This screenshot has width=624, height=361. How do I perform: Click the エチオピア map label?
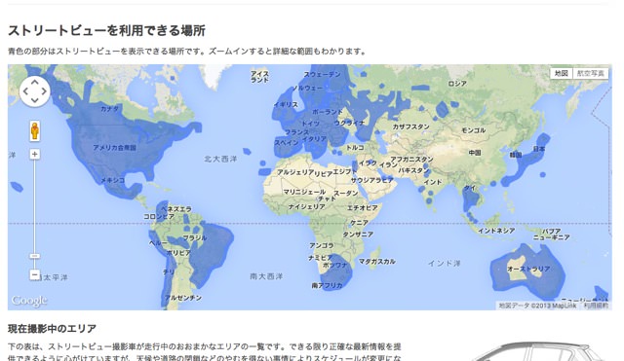[x=362, y=207]
